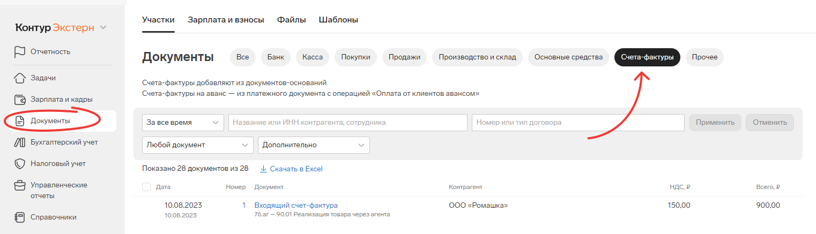The height and width of the screenshot is (234, 816).
Task: Open the За все время period dropdown
Action: [x=183, y=123]
